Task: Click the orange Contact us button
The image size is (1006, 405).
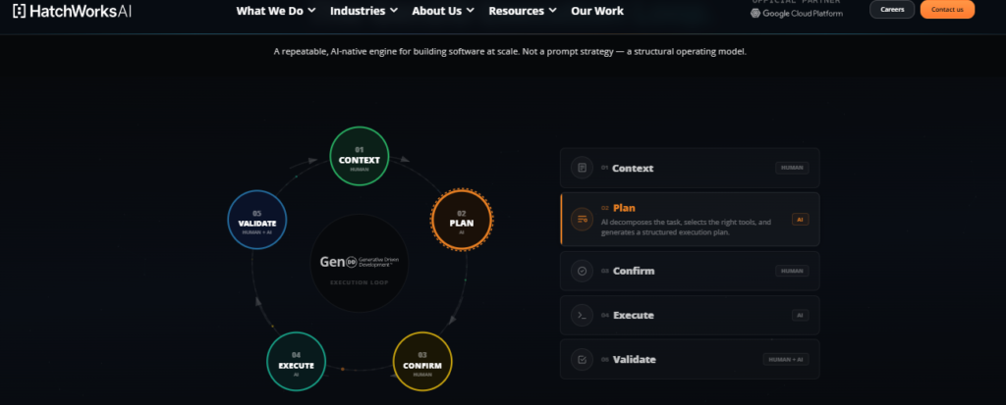Action: click(947, 10)
